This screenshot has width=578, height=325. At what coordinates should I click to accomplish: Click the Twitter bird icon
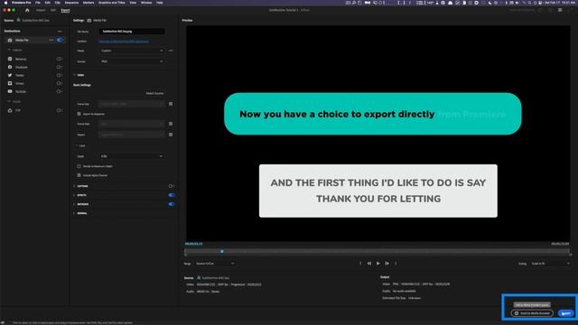10,75
